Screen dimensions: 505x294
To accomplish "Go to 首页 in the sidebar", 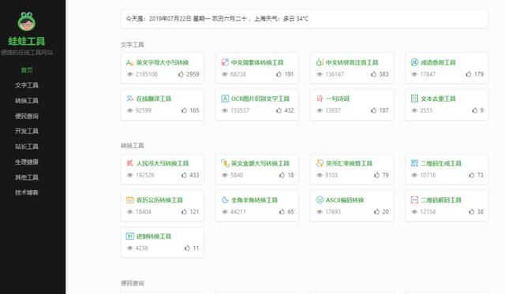I will [27, 70].
